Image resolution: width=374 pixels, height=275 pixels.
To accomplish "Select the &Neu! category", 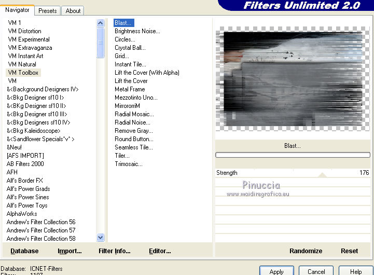I will [x=14, y=147].
